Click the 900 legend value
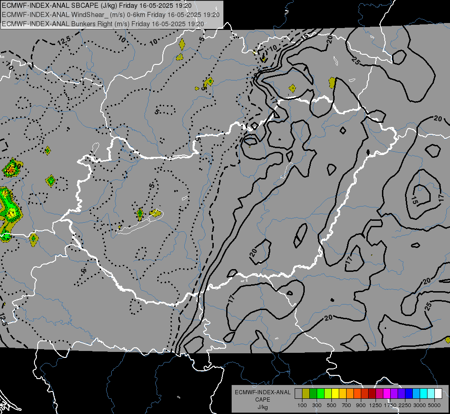Viewport: 450px width, 414px height. coord(361,405)
